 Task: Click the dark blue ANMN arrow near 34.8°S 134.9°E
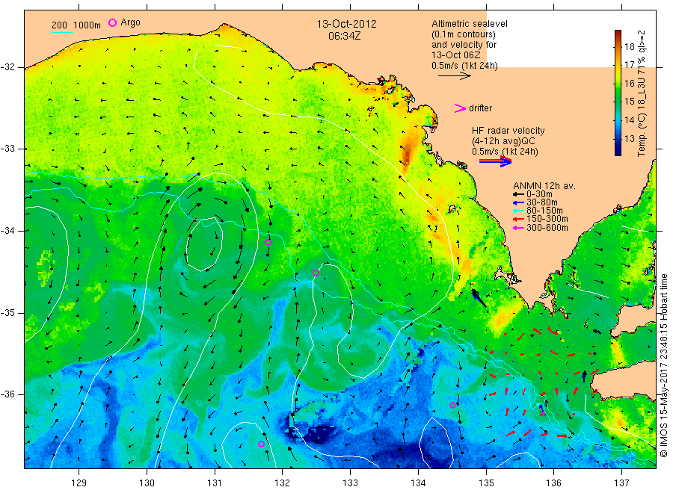pyautogui.click(x=479, y=298)
